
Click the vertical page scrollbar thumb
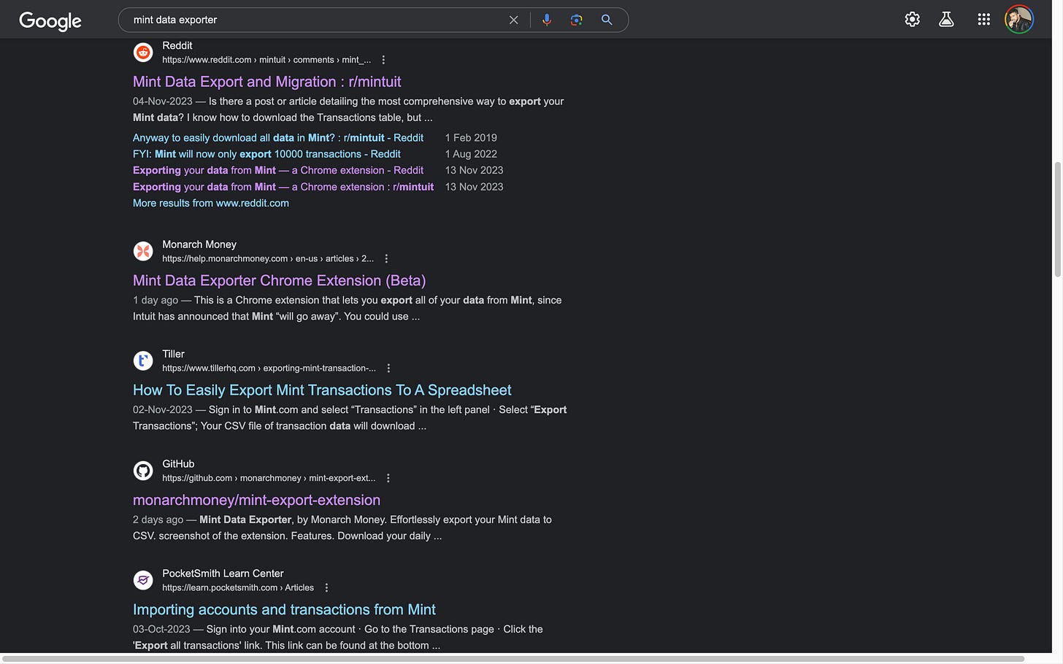point(1057,219)
